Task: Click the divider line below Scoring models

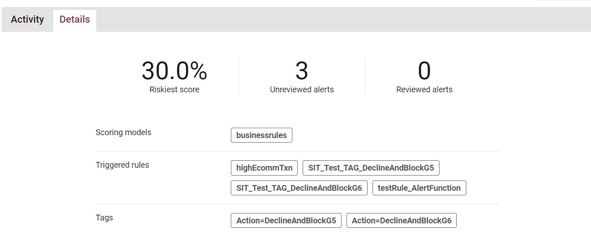Action: 297,151
